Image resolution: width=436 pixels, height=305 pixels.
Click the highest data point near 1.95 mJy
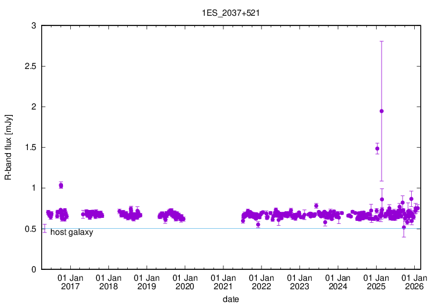pos(381,111)
